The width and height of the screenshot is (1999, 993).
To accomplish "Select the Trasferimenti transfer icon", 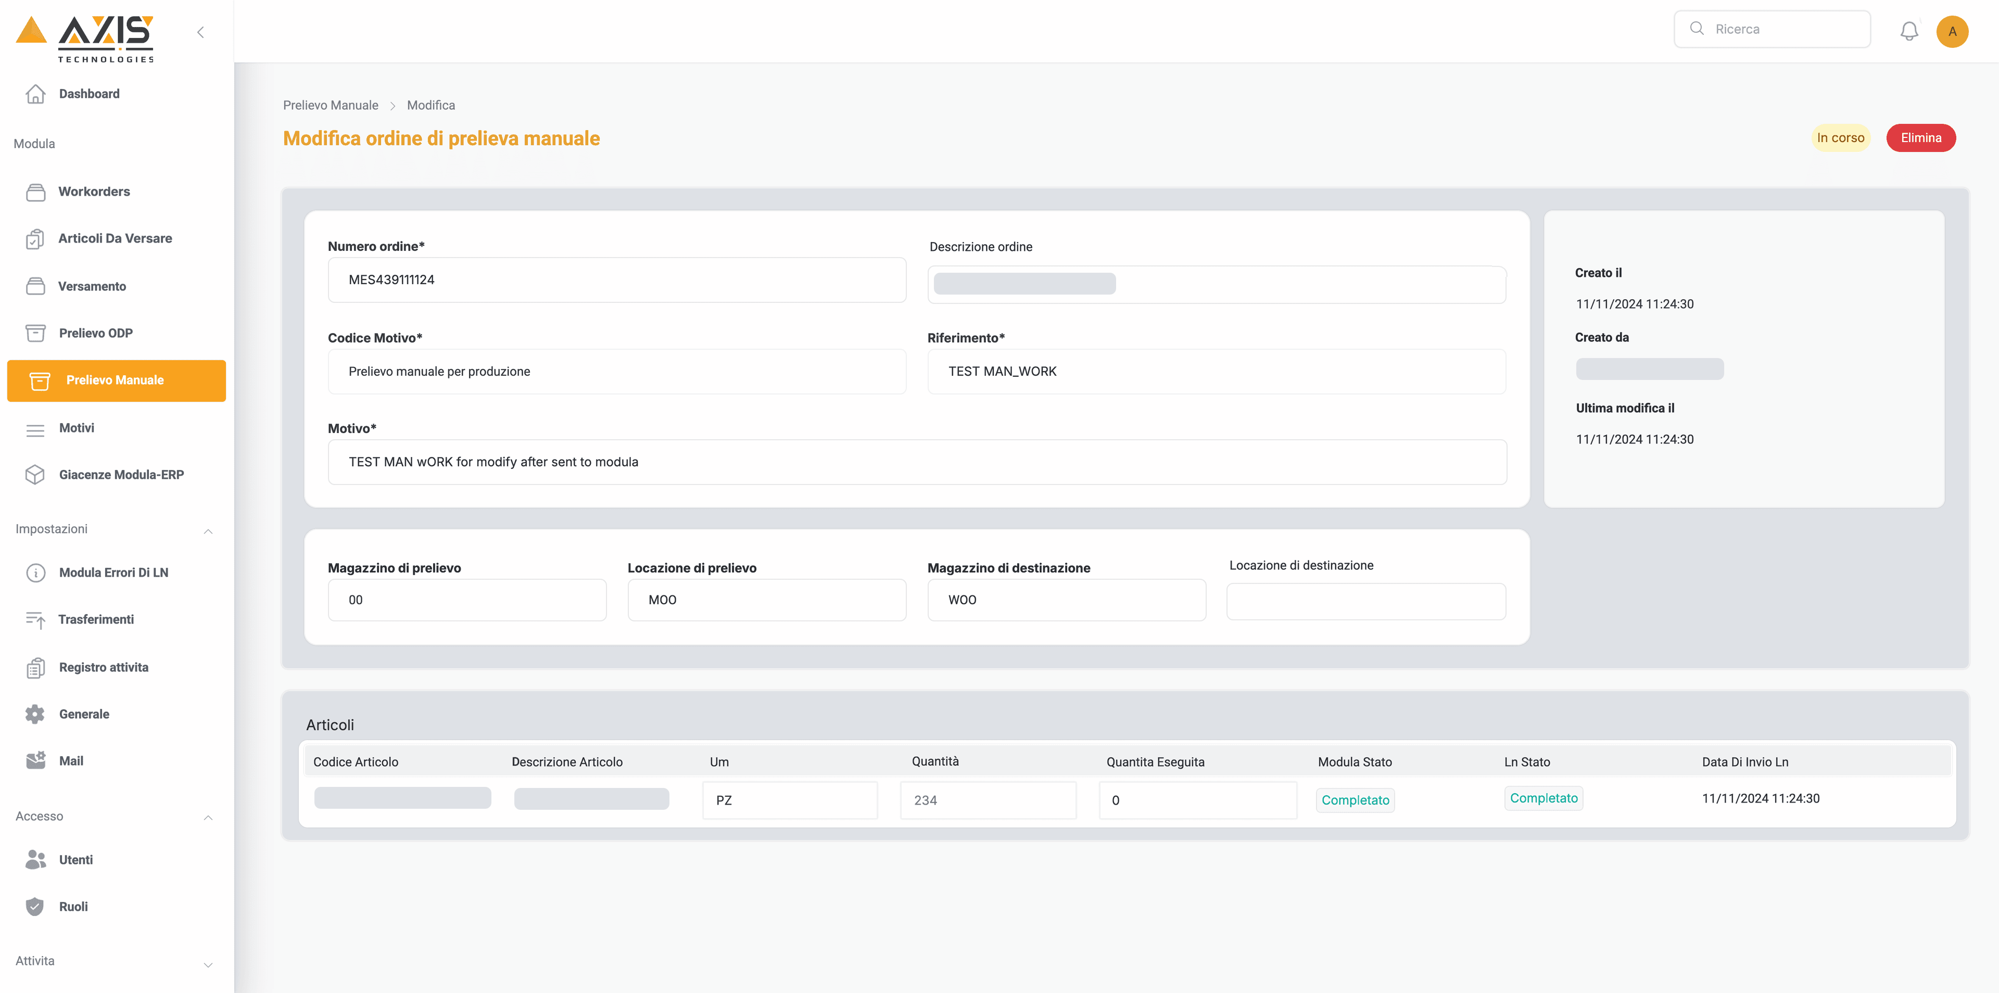I will [36, 619].
